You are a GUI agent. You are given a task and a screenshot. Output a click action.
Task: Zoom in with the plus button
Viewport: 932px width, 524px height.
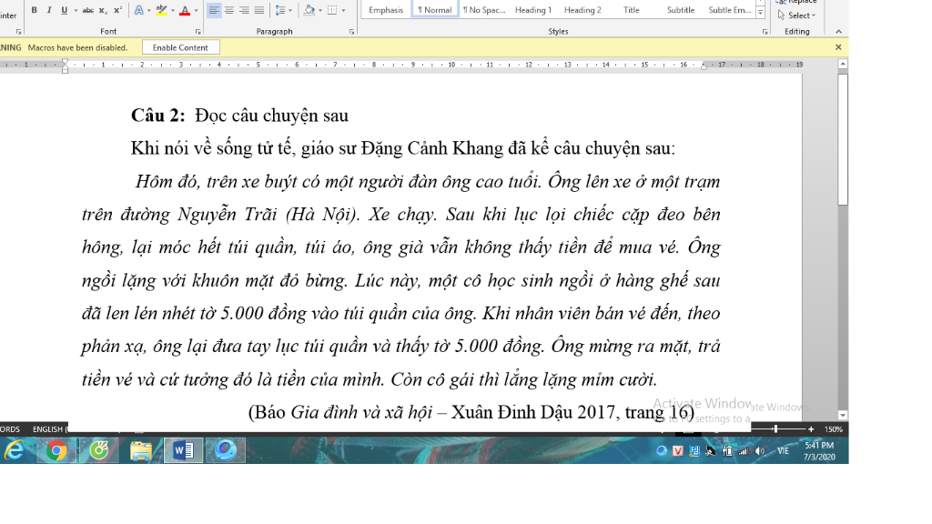[811, 428]
